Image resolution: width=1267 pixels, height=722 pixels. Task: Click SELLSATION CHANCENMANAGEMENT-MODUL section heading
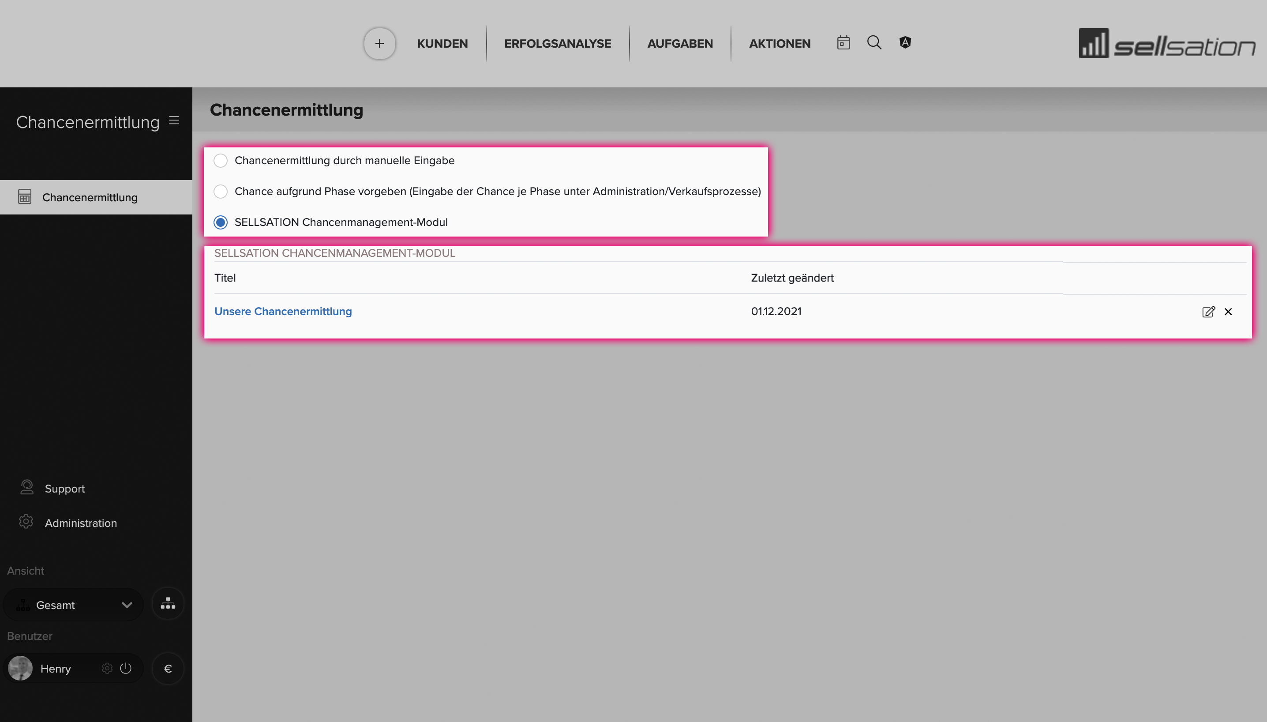pyautogui.click(x=334, y=253)
